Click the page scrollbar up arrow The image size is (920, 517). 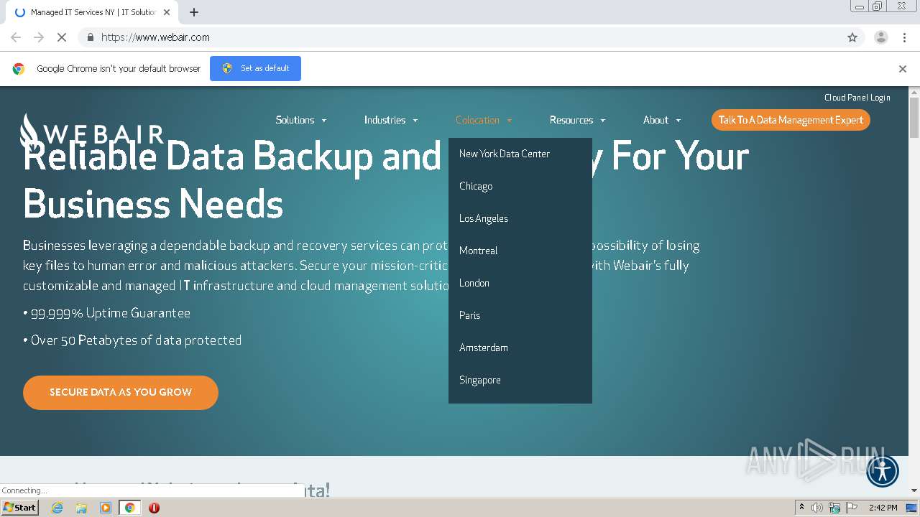[x=914, y=92]
